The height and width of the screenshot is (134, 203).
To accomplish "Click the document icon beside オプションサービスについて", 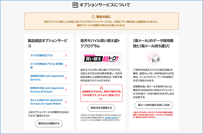I will [75, 5].
